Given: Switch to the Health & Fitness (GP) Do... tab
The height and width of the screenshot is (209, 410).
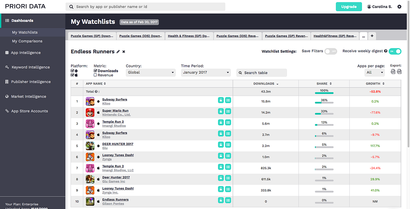Looking at the screenshot, I should click(189, 36).
